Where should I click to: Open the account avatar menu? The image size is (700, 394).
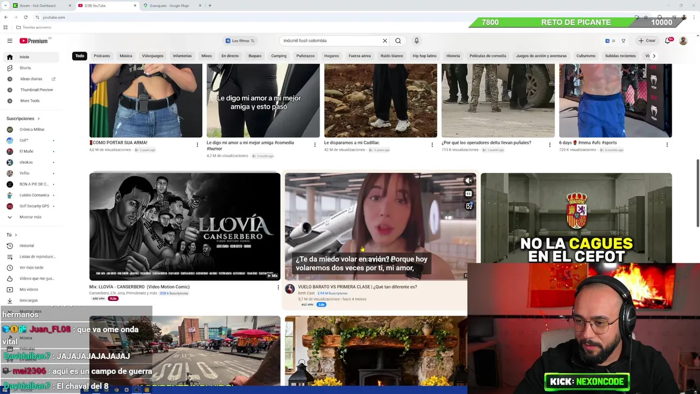click(683, 40)
